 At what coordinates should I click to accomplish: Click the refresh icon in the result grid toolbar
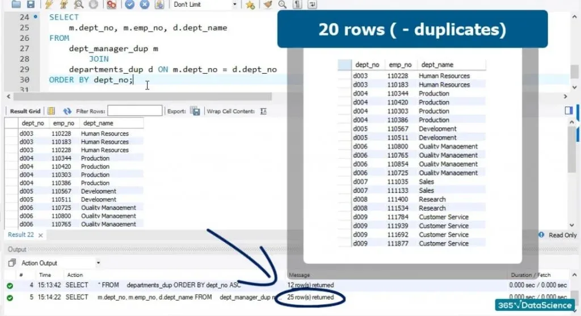tap(68, 111)
